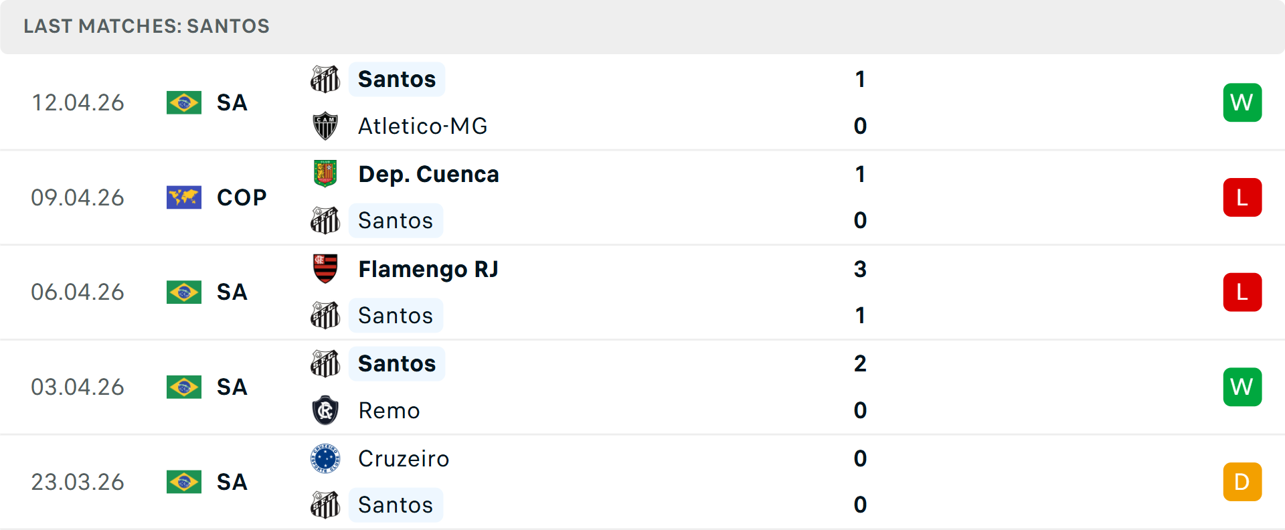The image size is (1285, 530).
Task: Open the Remo team link
Action: (x=389, y=410)
